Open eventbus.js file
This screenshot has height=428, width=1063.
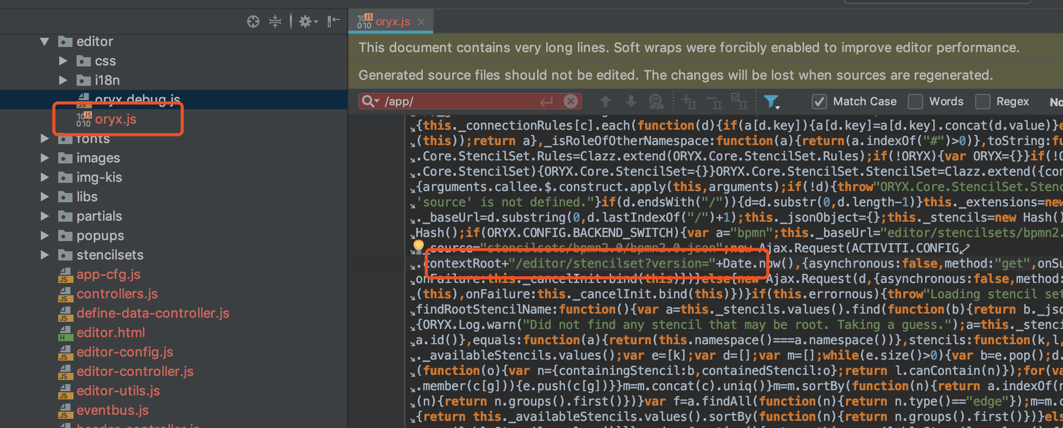coord(112,410)
